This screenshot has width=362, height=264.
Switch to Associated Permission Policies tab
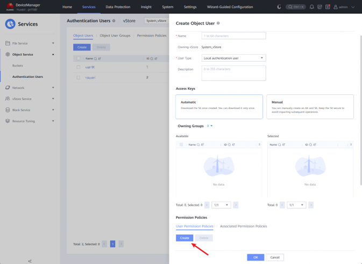243,226
